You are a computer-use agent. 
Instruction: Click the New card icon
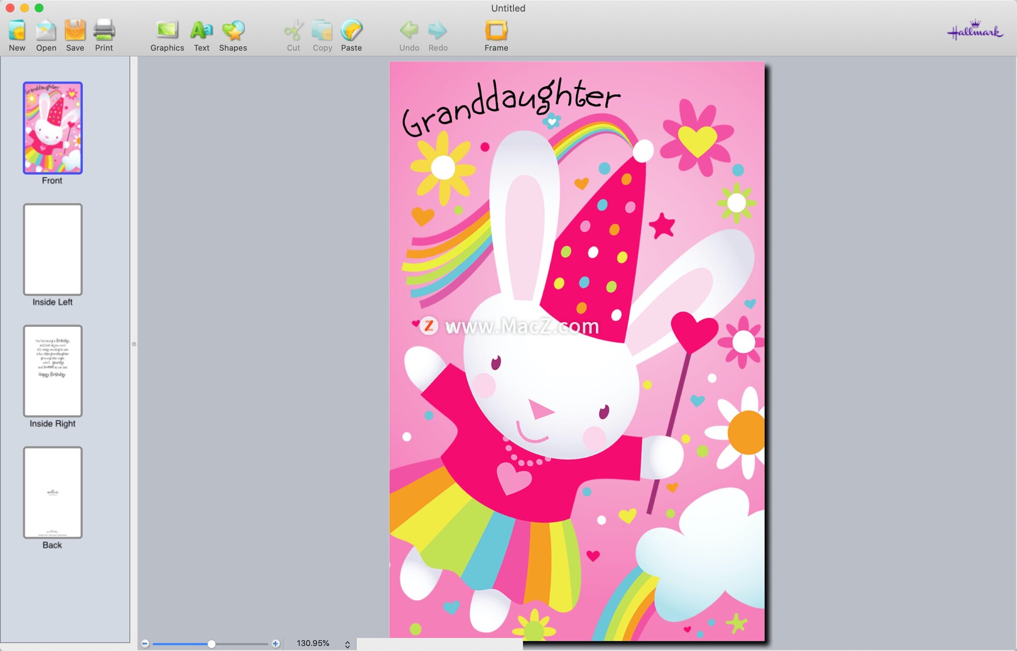17,31
